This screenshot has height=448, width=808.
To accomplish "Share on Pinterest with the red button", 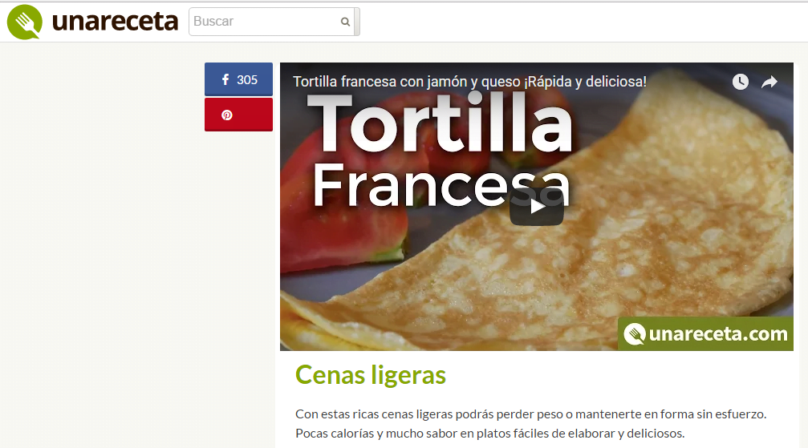I will (238, 115).
